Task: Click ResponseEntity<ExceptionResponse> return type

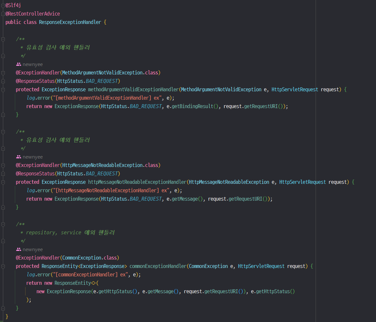Action: tap(84, 266)
